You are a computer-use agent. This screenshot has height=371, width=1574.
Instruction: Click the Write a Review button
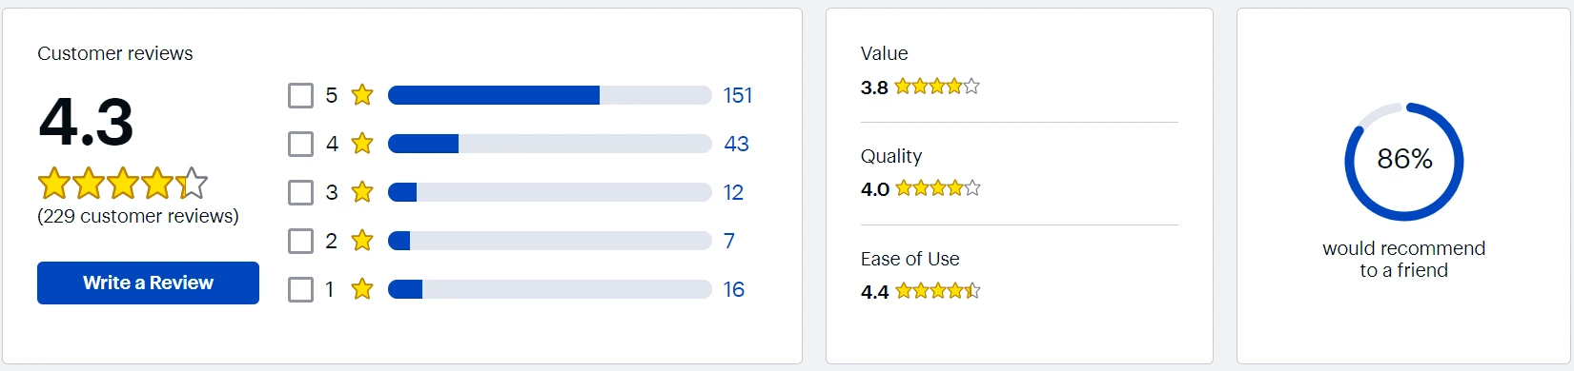[x=148, y=283]
